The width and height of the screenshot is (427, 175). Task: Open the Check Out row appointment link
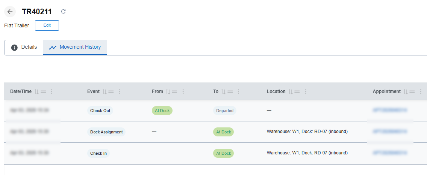click(390, 111)
